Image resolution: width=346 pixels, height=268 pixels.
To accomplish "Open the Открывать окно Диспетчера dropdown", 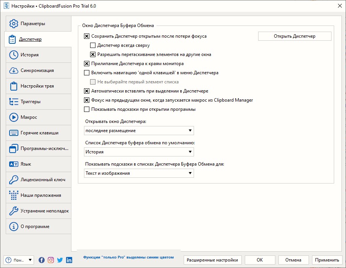I will (x=139, y=131).
